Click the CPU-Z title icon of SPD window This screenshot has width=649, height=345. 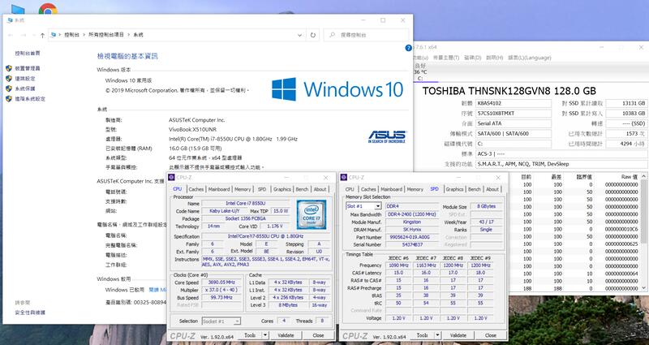(x=344, y=177)
